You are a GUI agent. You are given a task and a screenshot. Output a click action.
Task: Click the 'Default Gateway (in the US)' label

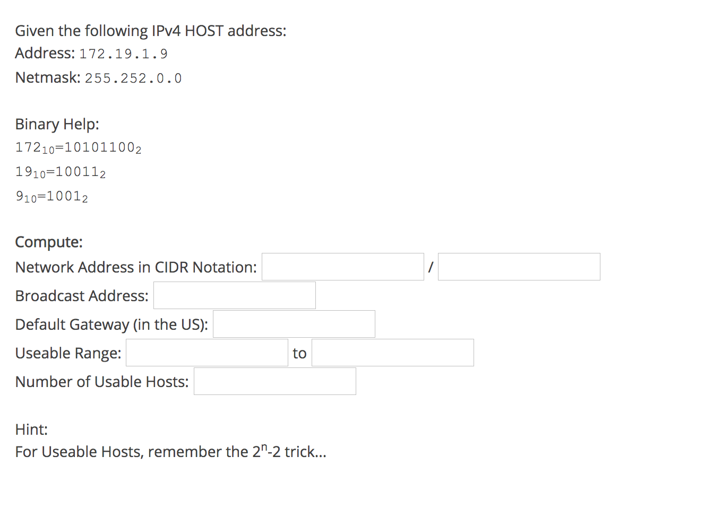[112, 324]
